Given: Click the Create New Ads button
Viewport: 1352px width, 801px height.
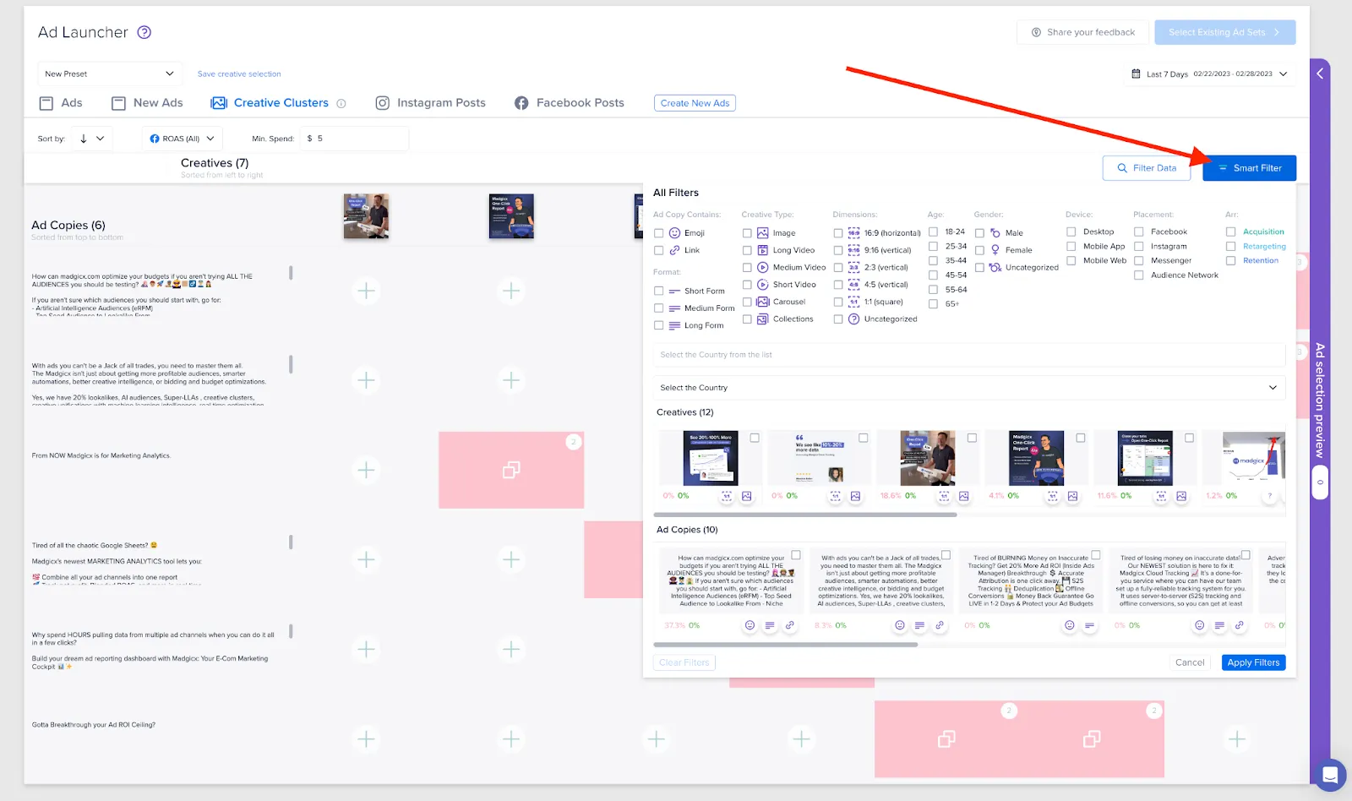Looking at the screenshot, I should click(x=695, y=103).
